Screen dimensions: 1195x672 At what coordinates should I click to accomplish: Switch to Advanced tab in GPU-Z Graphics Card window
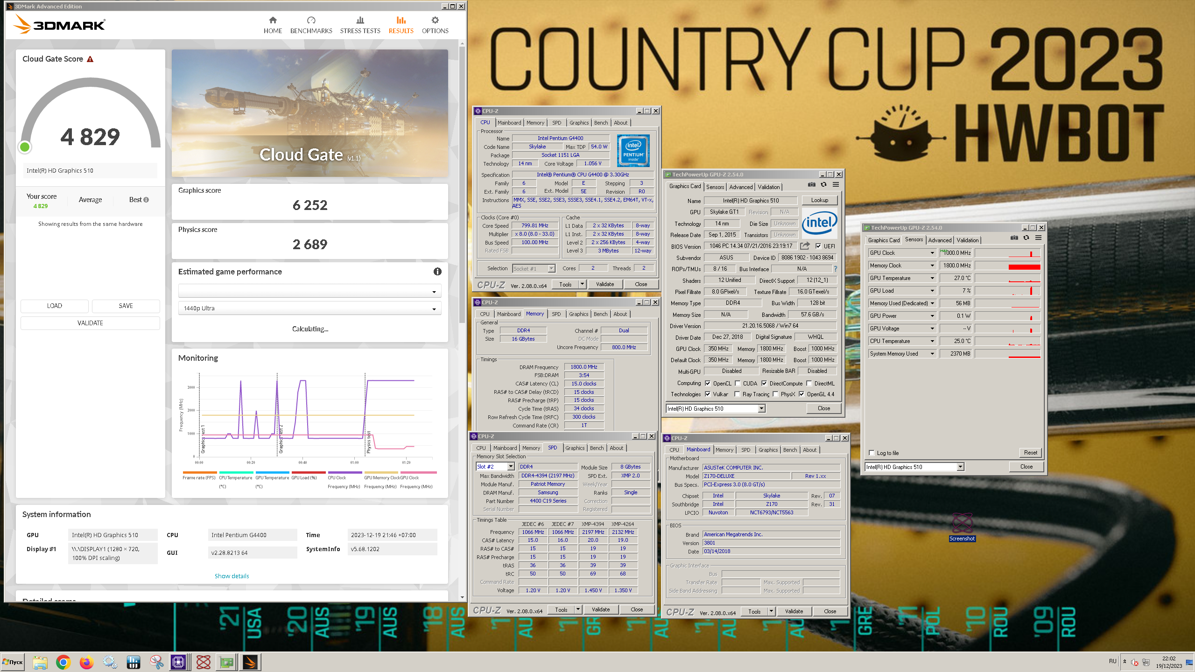pyautogui.click(x=741, y=187)
